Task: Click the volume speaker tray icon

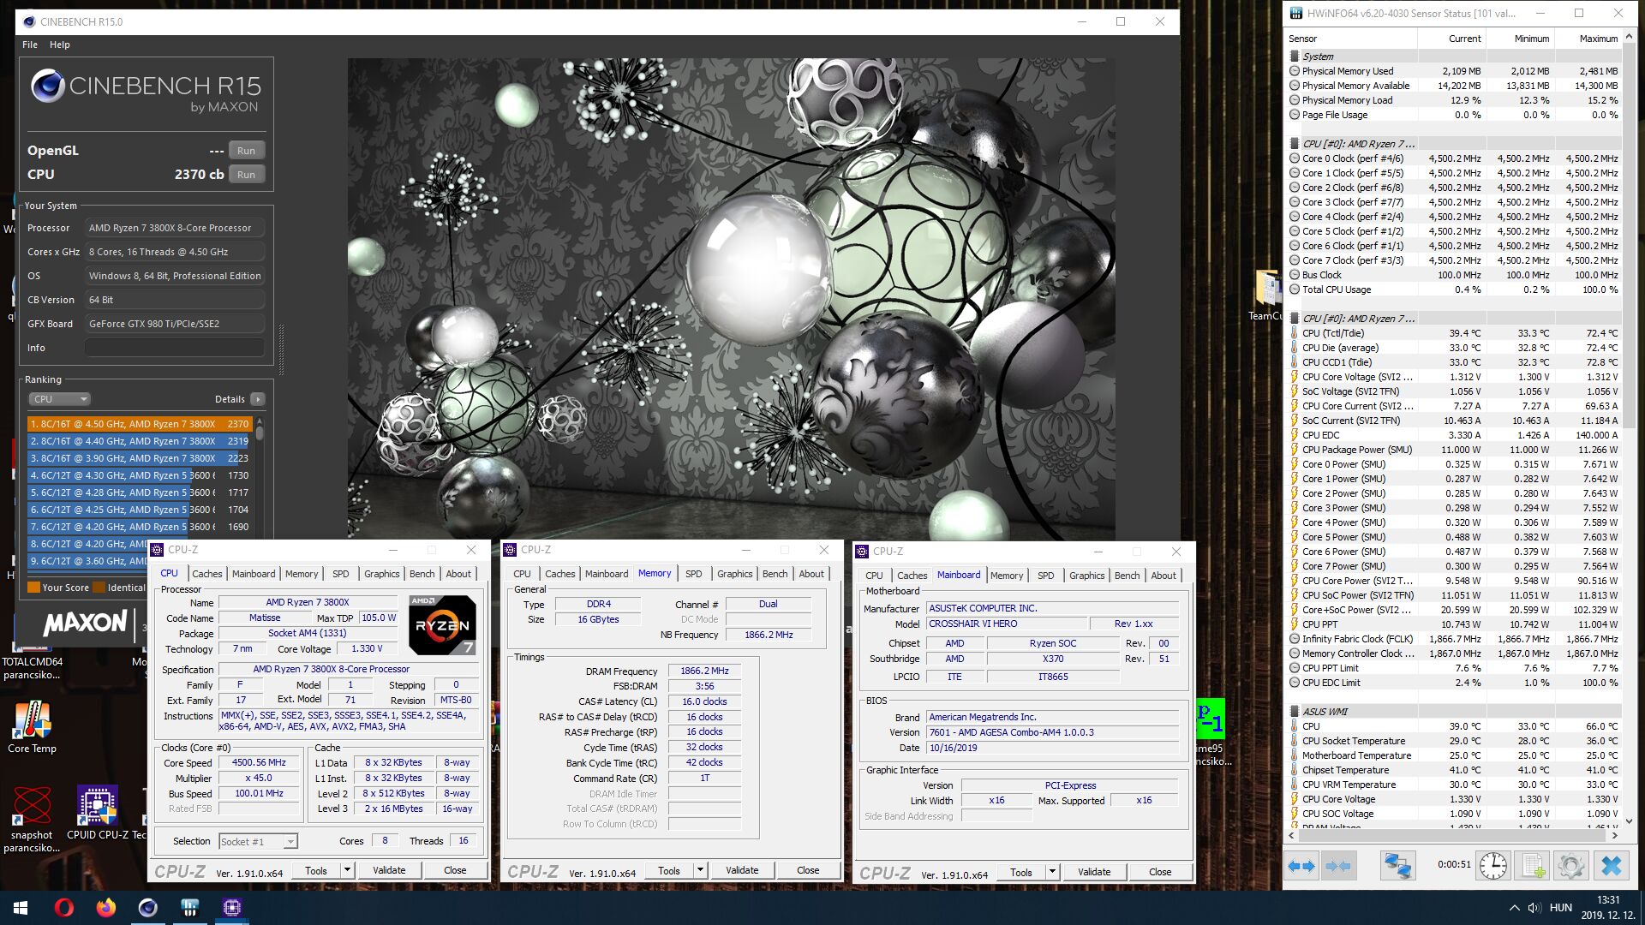Action: [1534, 908]
